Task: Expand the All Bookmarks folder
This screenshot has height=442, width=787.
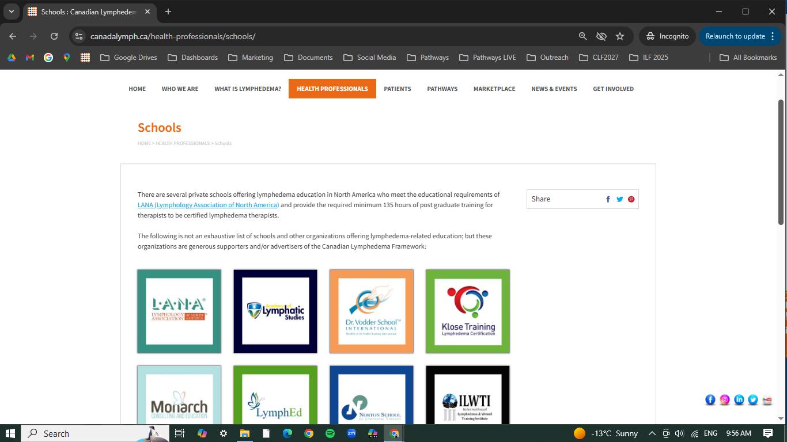Action: point(748,58)
